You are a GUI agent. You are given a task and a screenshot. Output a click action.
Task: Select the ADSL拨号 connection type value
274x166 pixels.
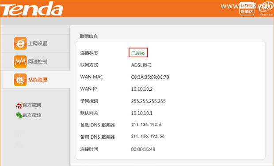pos(141,65)
